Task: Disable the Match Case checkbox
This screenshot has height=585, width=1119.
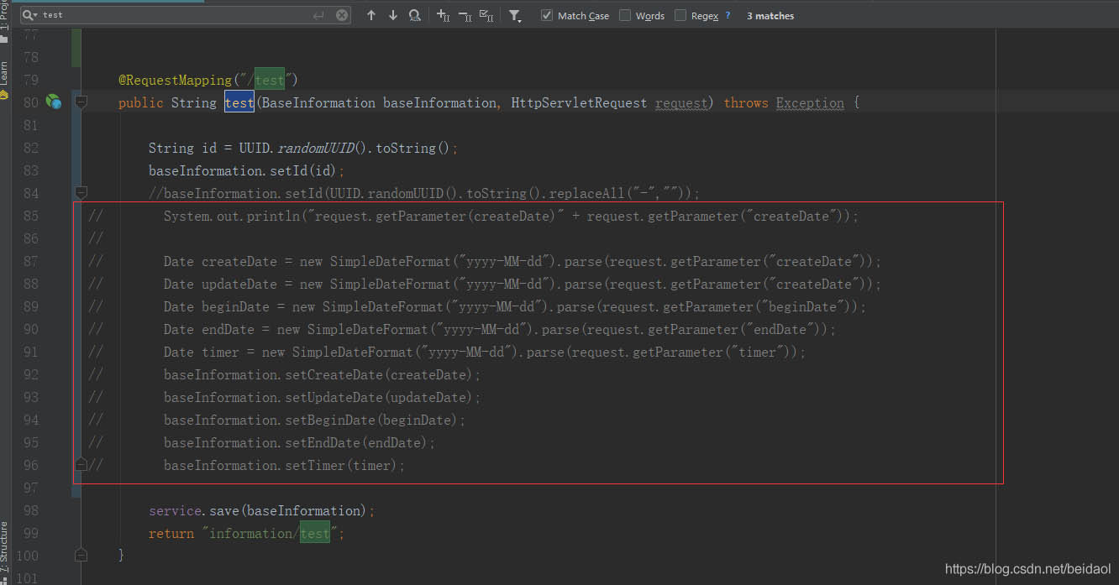Action: click(x=547, y=15)
